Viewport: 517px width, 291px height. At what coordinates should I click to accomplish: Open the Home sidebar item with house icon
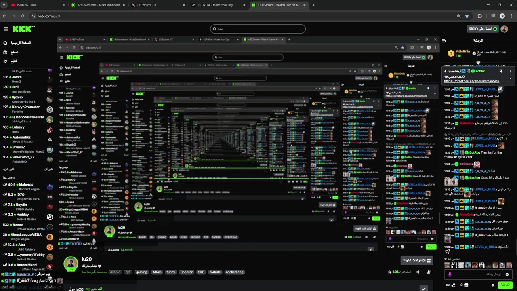[17, 43]
